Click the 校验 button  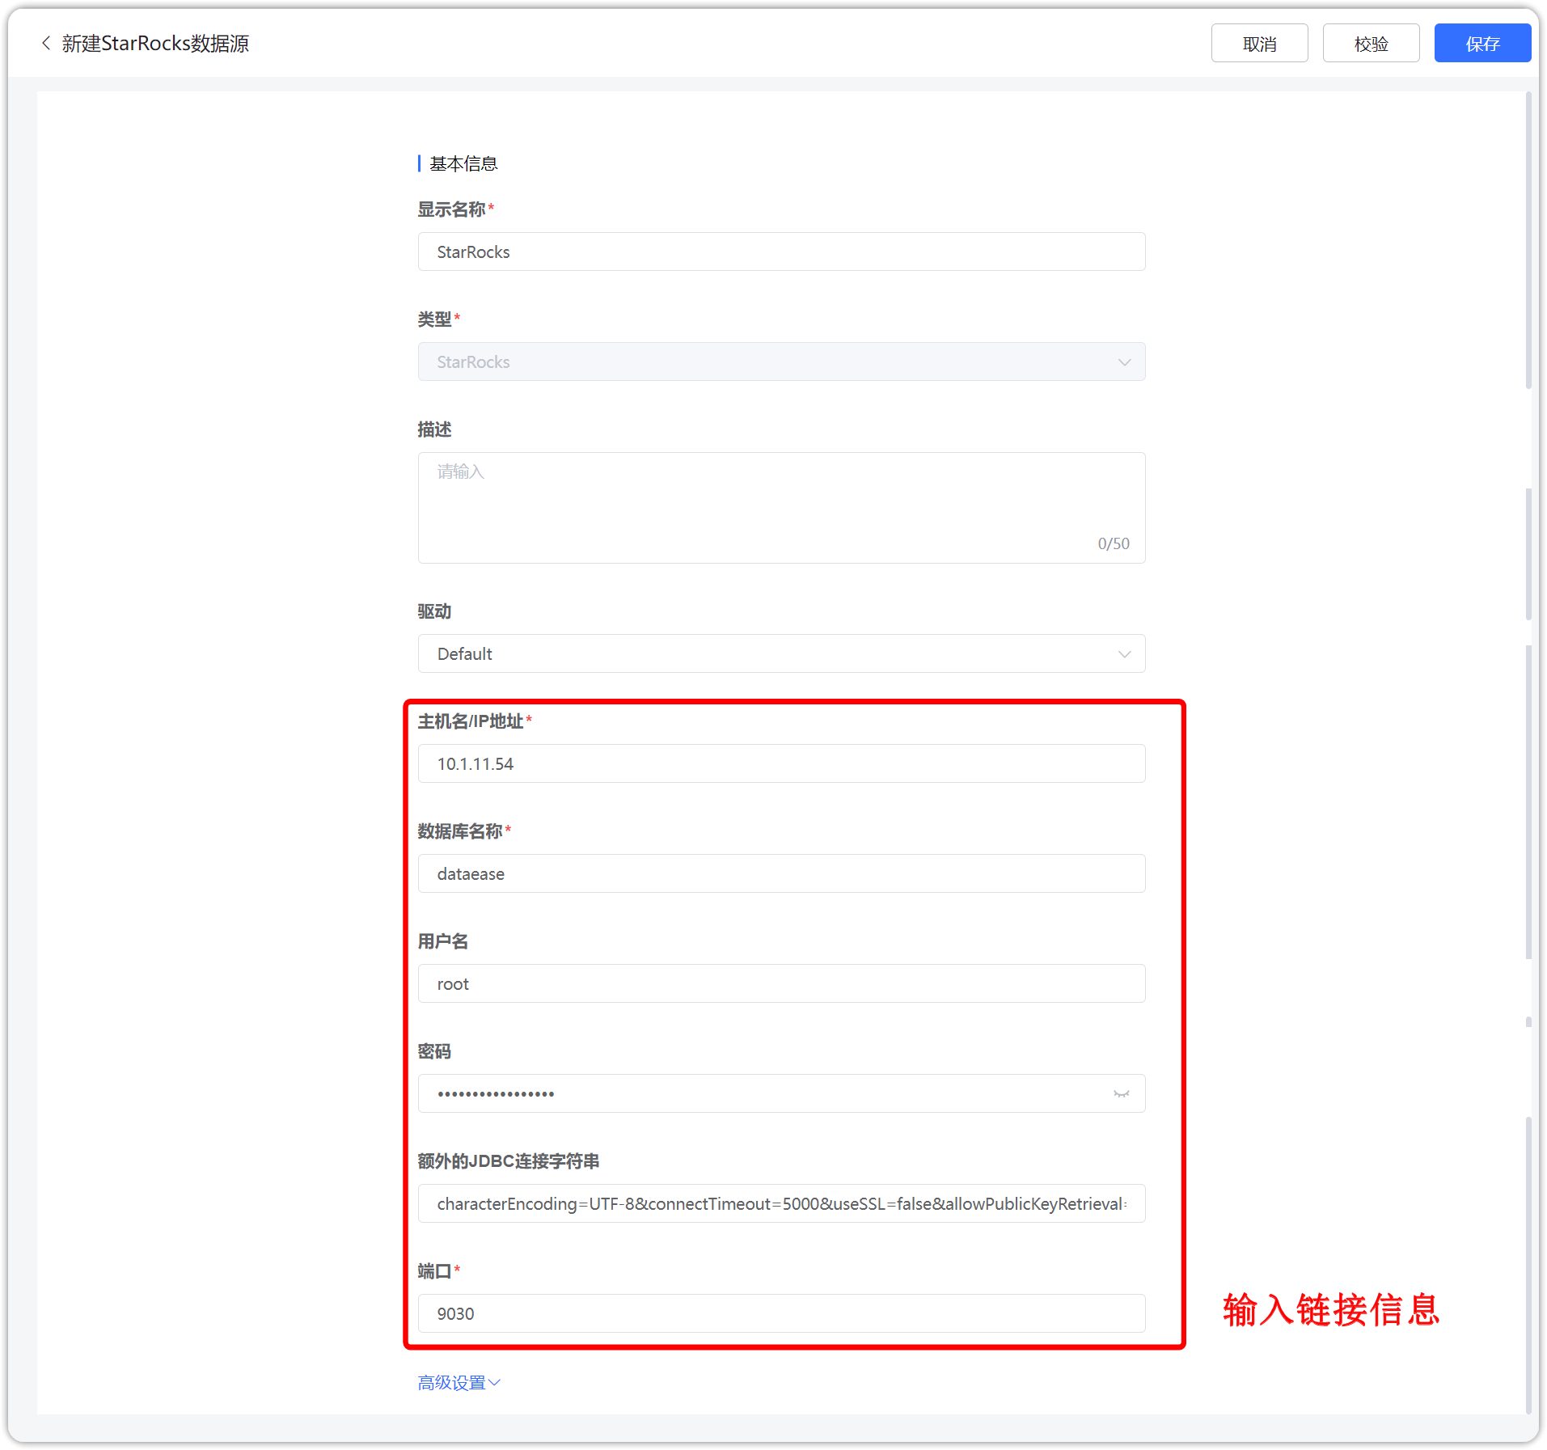coord(1371,44)
